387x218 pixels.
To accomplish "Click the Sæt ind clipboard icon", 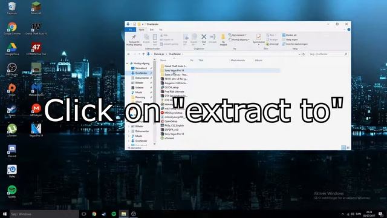I will point(155,37).
